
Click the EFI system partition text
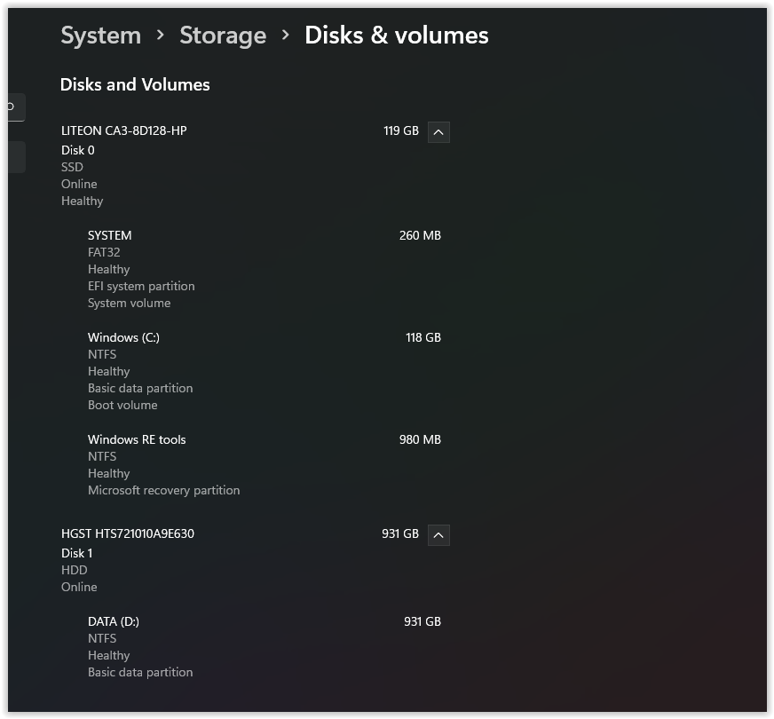[x=141, y=286]
